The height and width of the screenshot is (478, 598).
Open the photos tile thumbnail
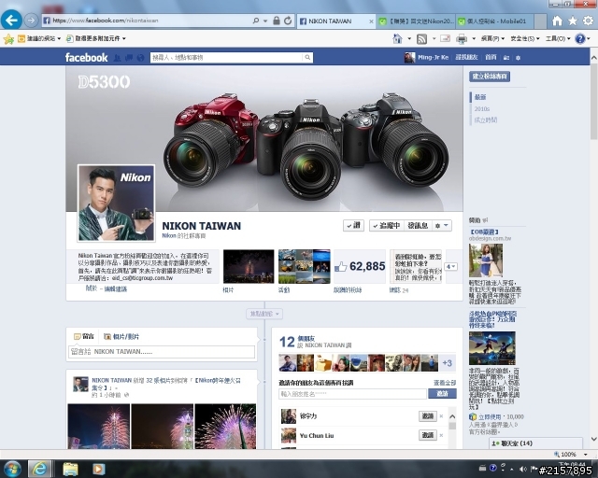pos(249,266)
